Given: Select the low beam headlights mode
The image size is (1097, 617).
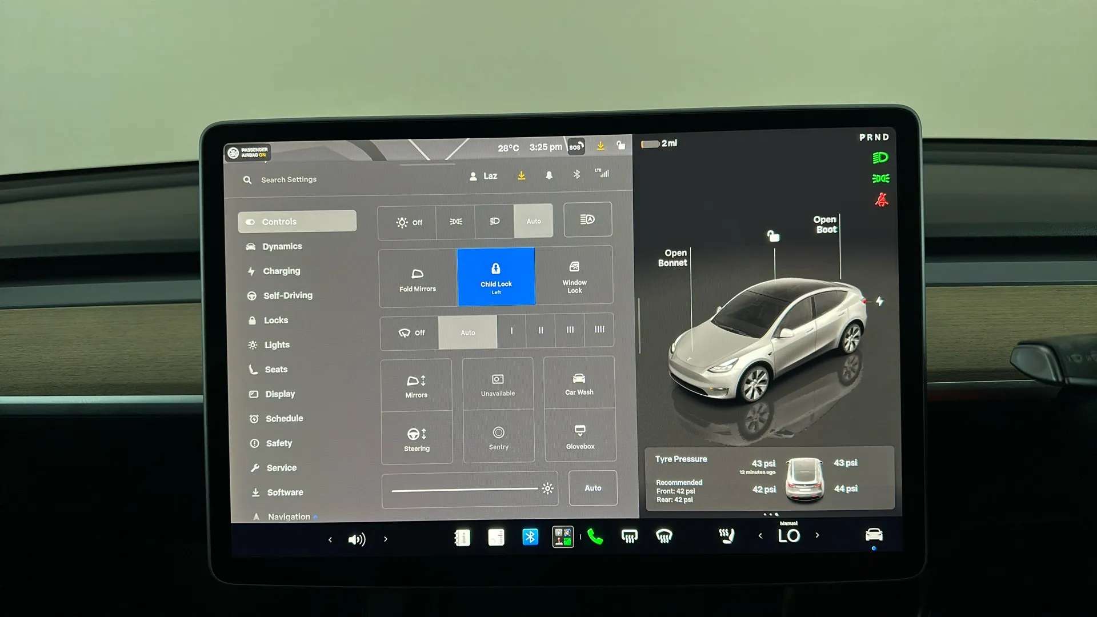Looking at the screenshot, I should tap(494, 221).
